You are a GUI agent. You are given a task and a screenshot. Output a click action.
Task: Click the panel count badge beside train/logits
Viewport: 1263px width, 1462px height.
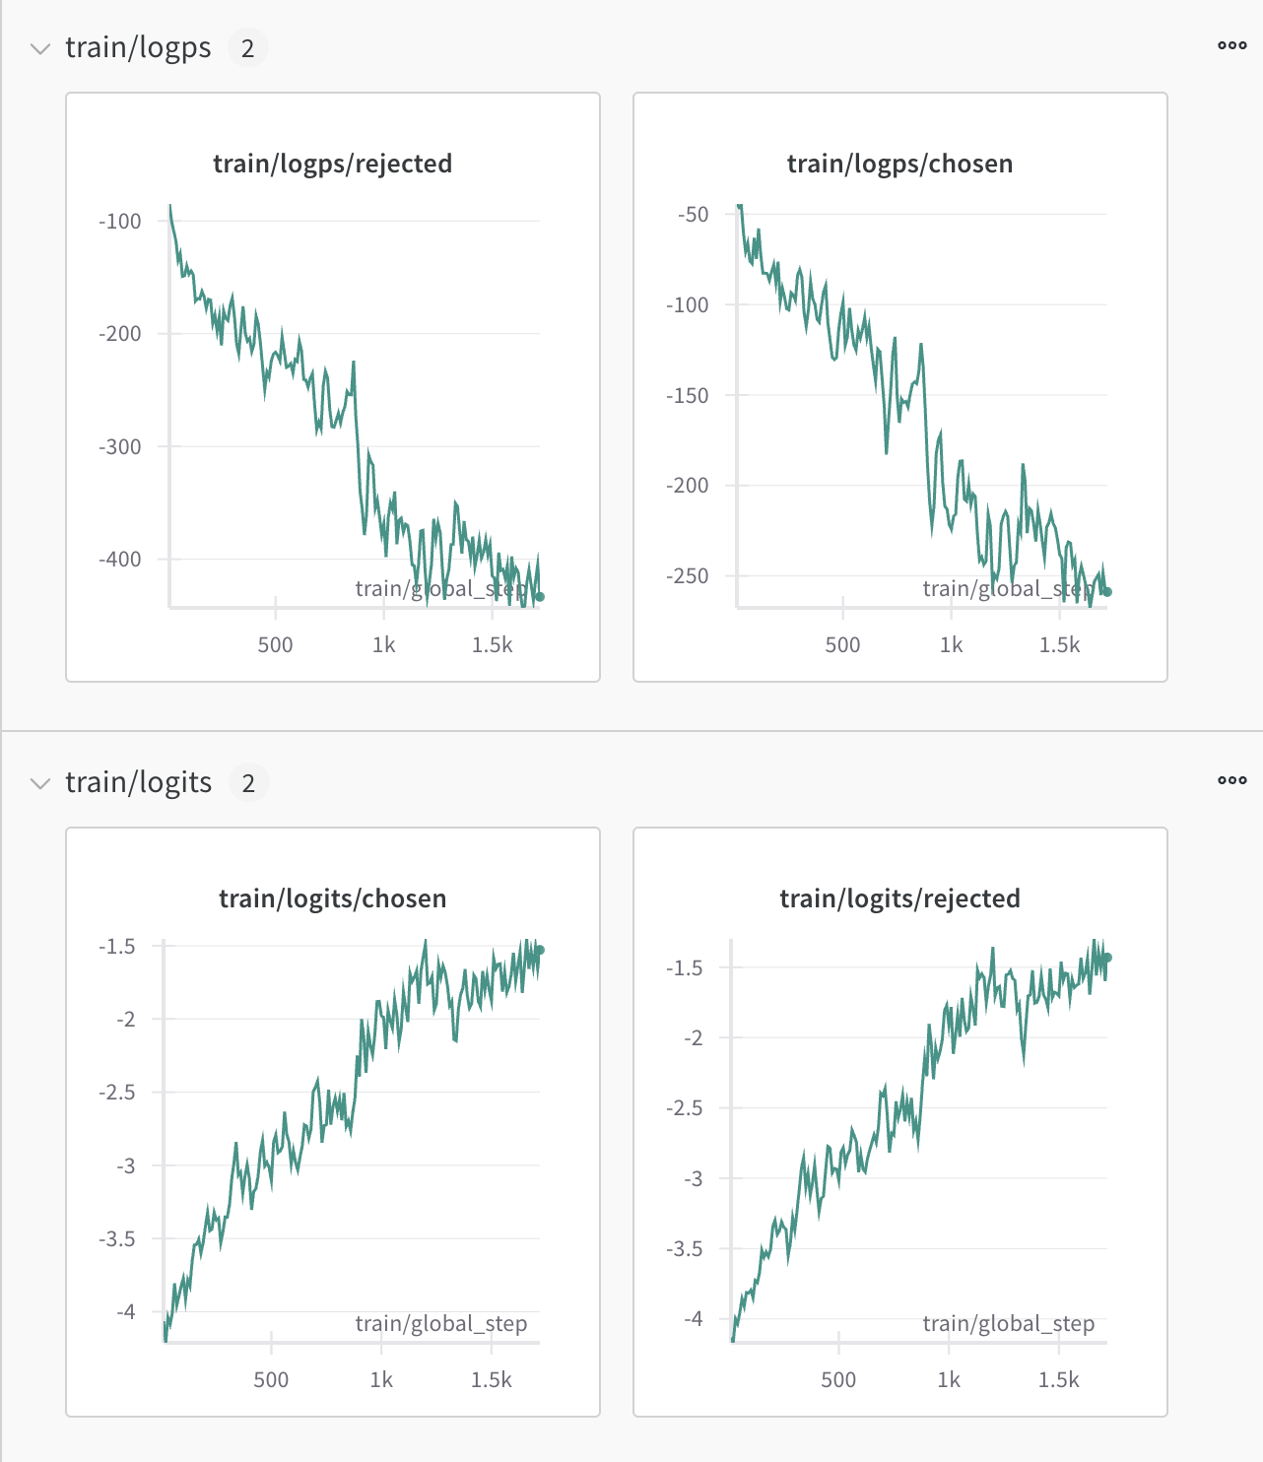click(x=248, y=783)
